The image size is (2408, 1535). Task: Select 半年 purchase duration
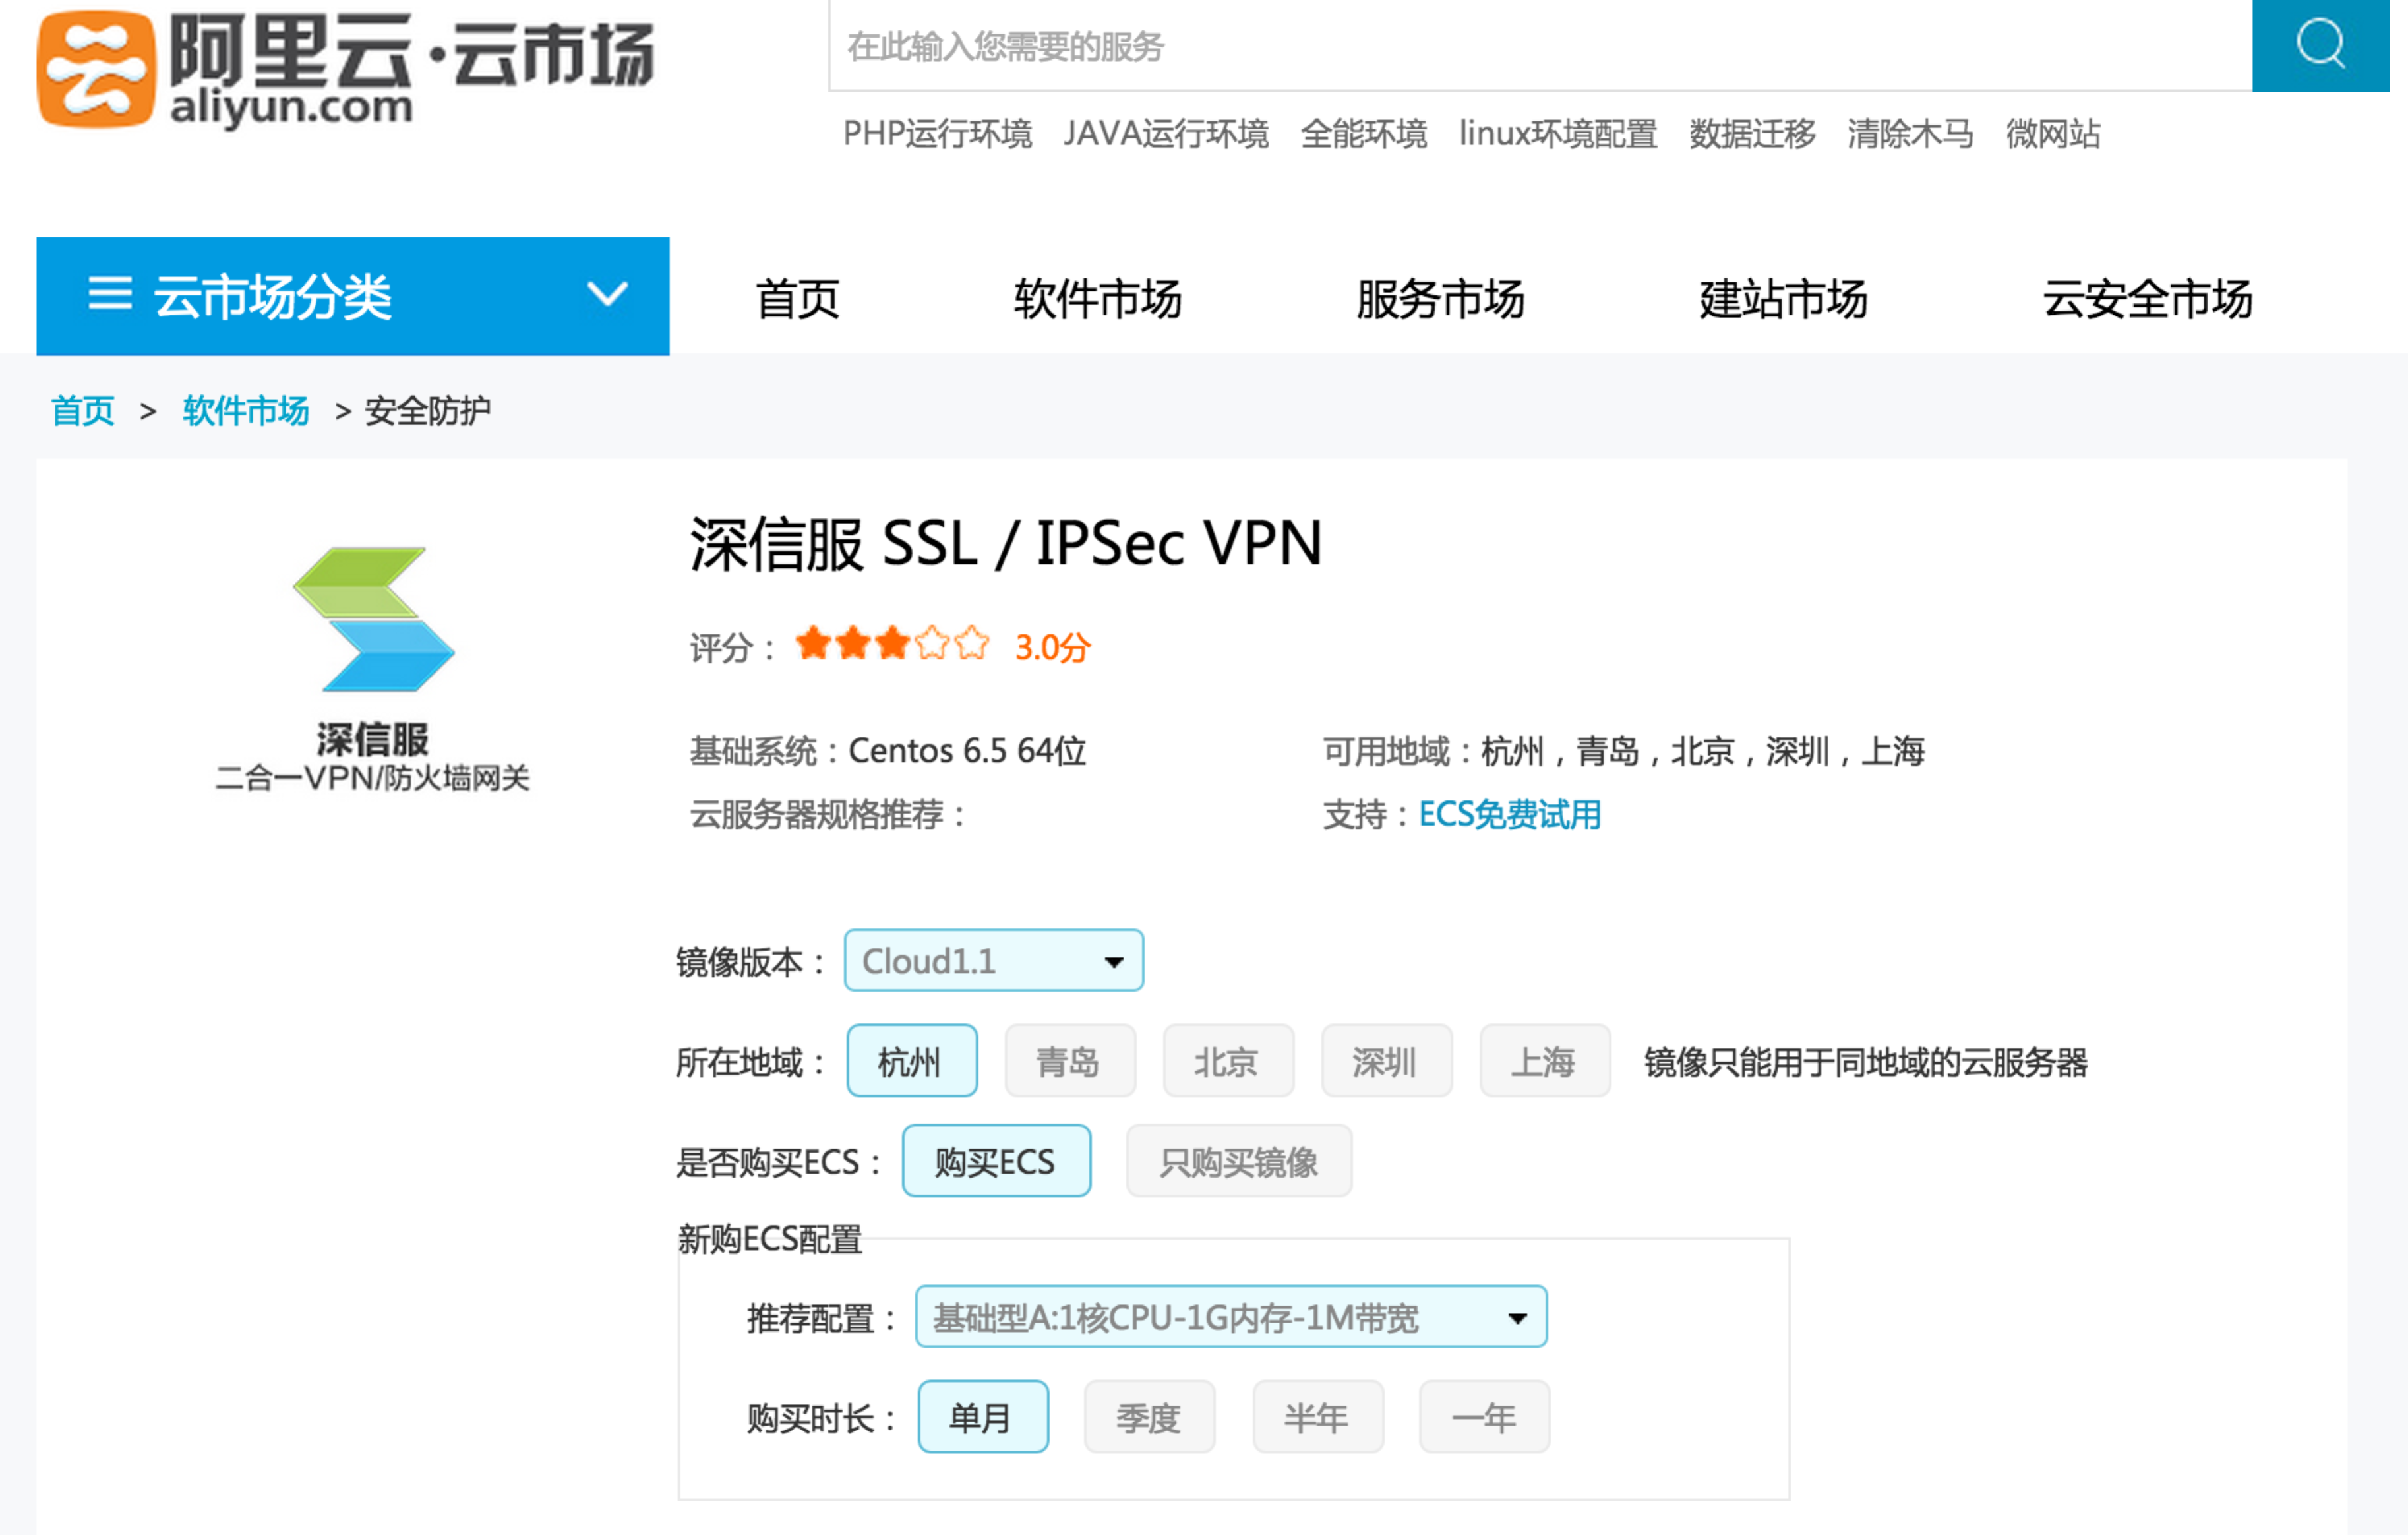1318,1417
